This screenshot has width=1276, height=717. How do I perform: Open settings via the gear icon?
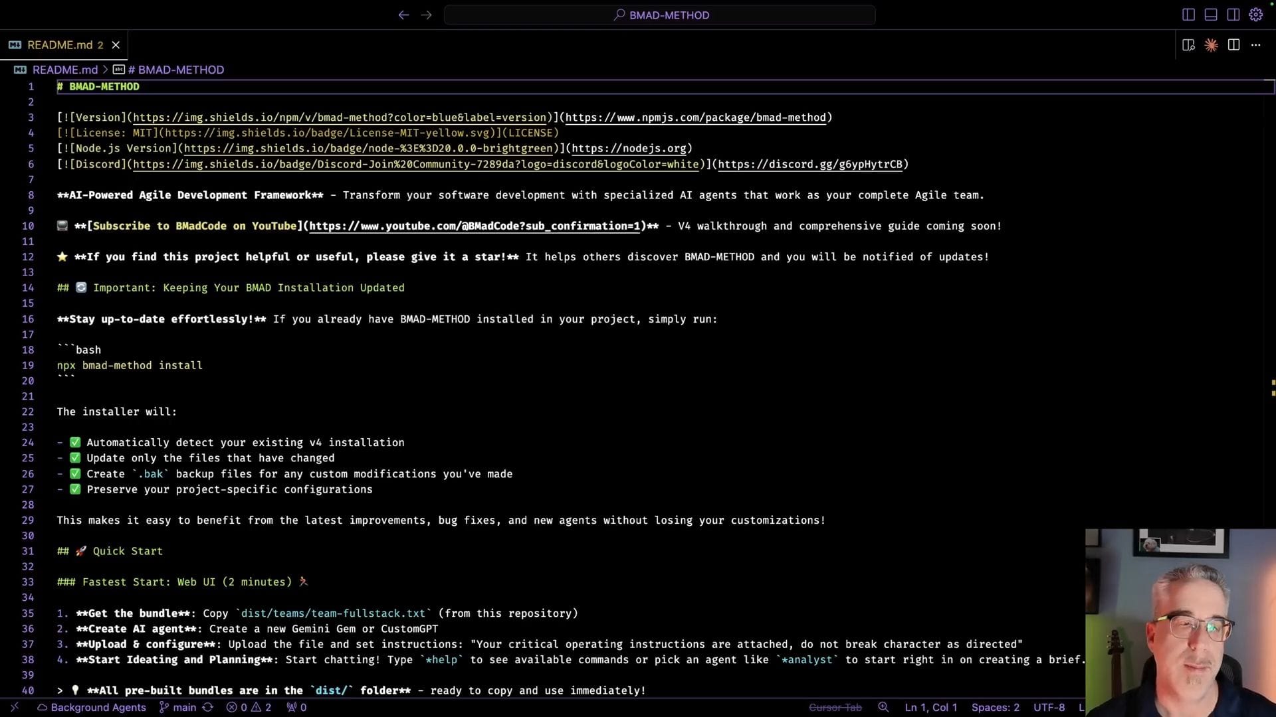tap(1255, 15)
